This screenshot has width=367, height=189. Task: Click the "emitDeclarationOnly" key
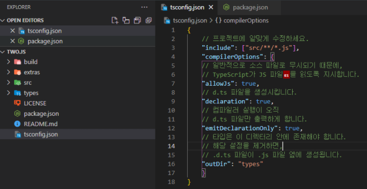[240, 128]
